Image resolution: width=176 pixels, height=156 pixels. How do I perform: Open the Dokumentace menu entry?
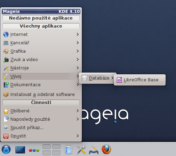coord(41,85)
